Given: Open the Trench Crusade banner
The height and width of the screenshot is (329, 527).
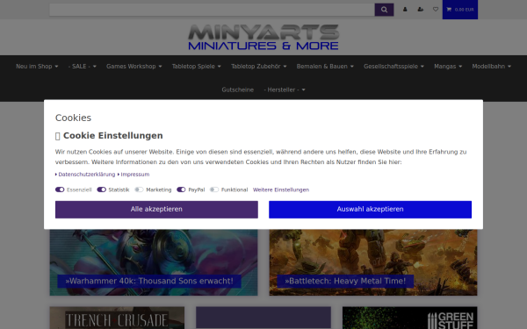Looking at the screenshot, I should 117,318.
